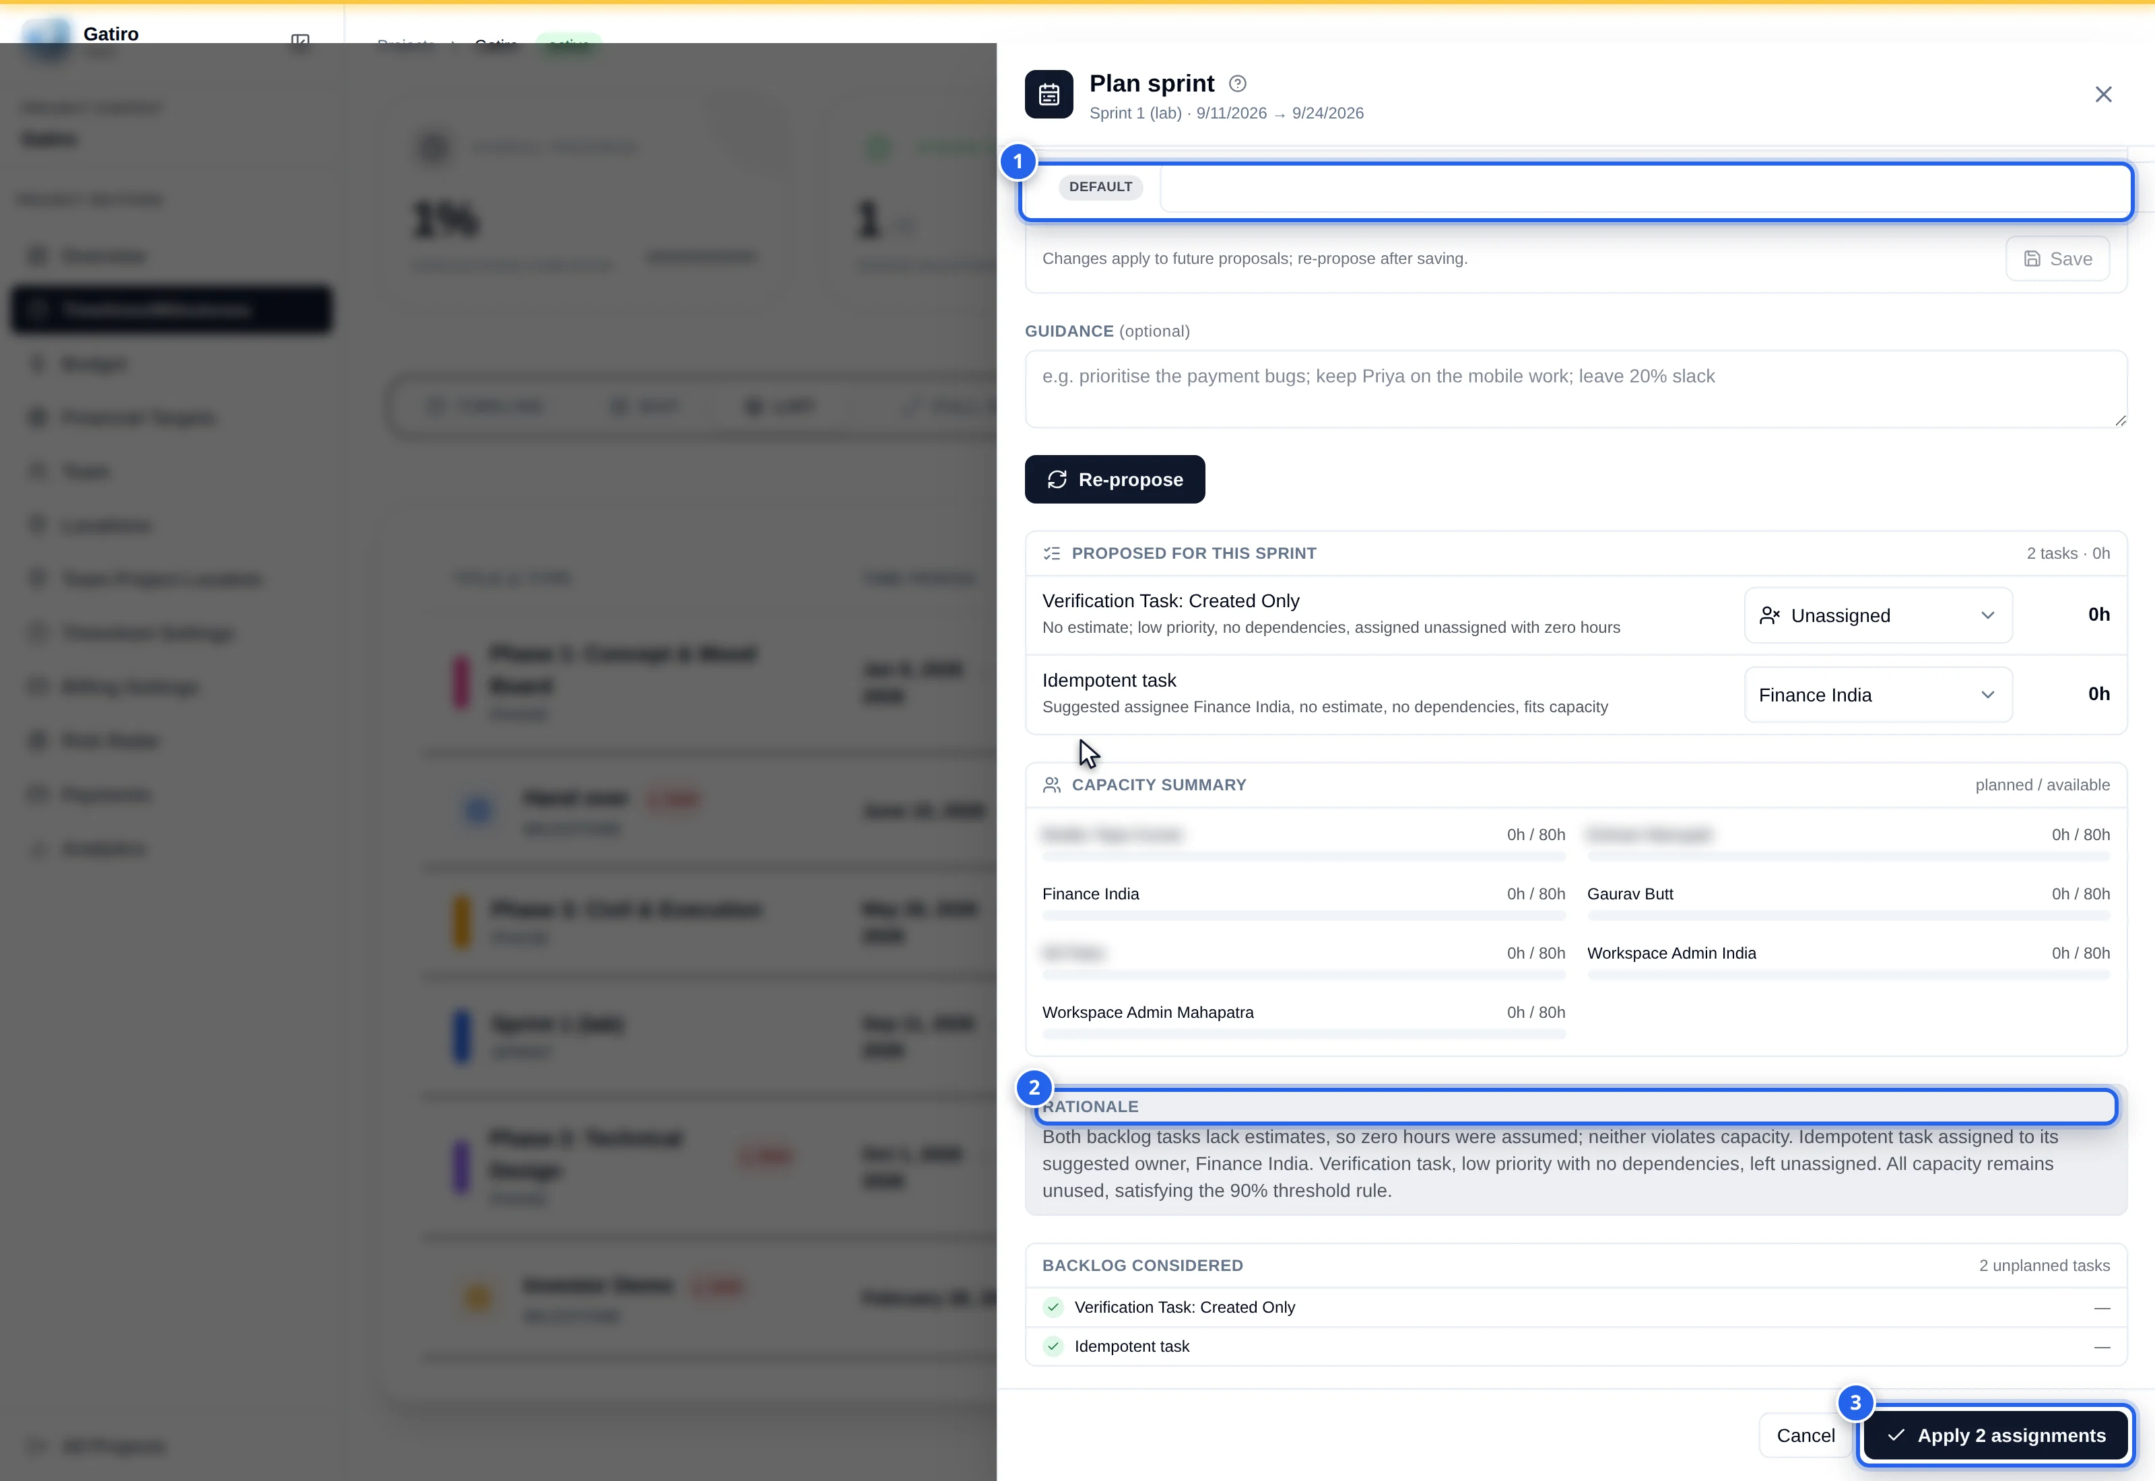Viewport: 2155px width, 1481px height.
Task: Open the Finance India assignee dropdown
Action: (x=1878, y=695)
